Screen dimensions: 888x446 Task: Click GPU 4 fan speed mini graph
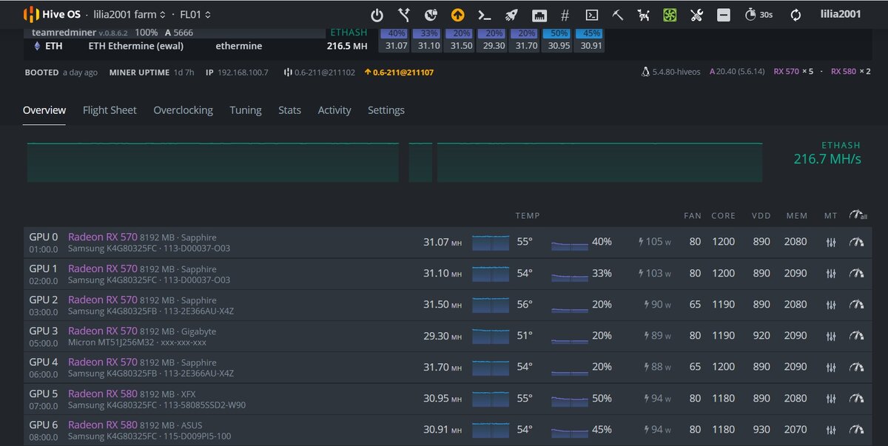pos(570,367)
